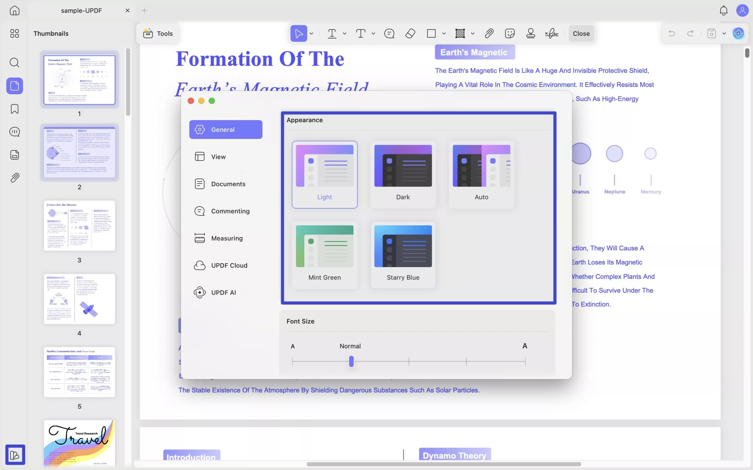
Task: Open the Commenting settings tab
Action: click(x=226, y=211)
